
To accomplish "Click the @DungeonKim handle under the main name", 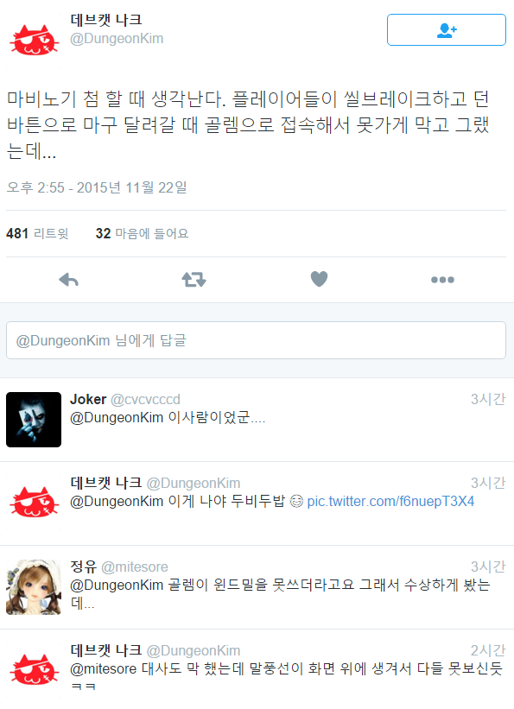I will [x=117, y=39].
